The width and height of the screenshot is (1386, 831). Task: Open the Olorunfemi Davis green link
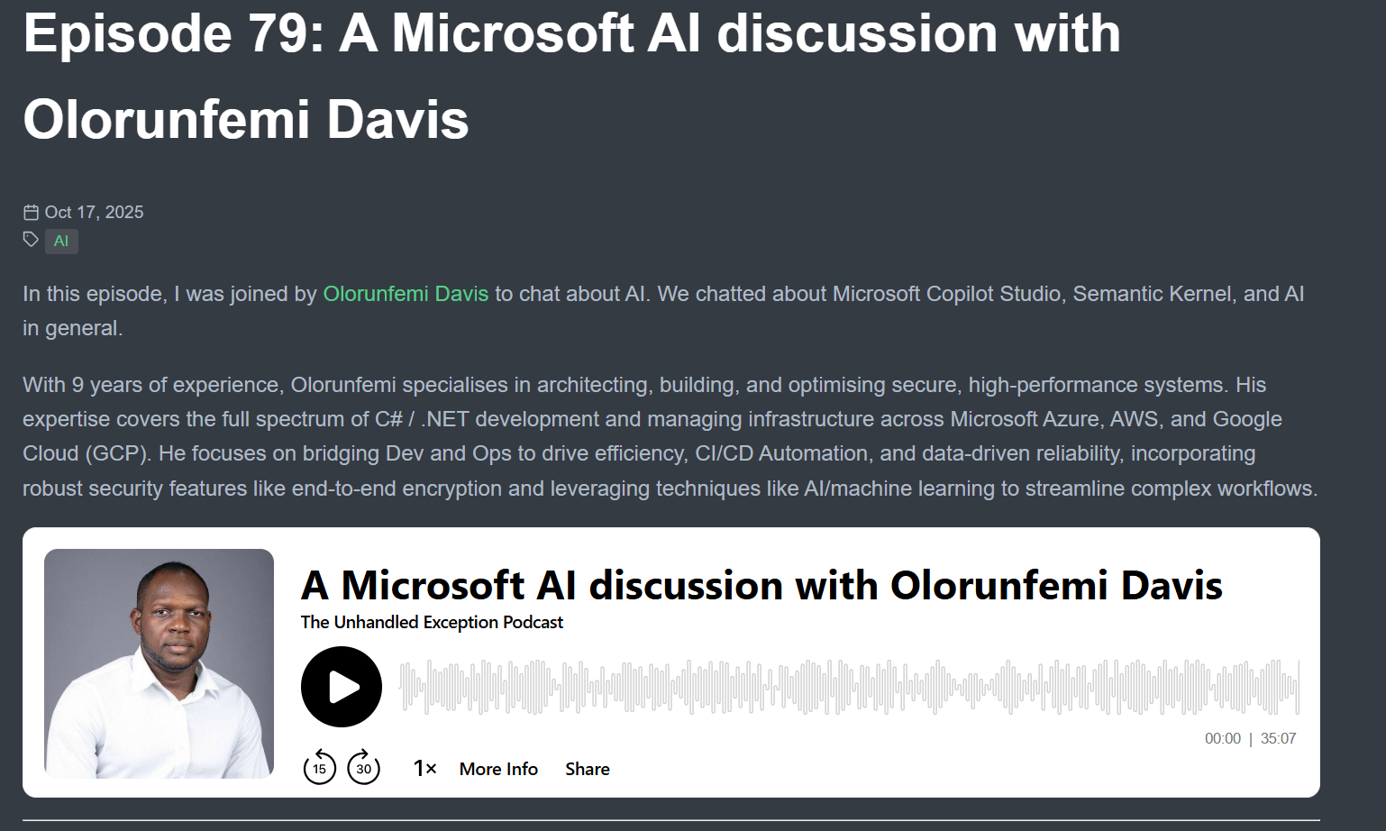406,294
